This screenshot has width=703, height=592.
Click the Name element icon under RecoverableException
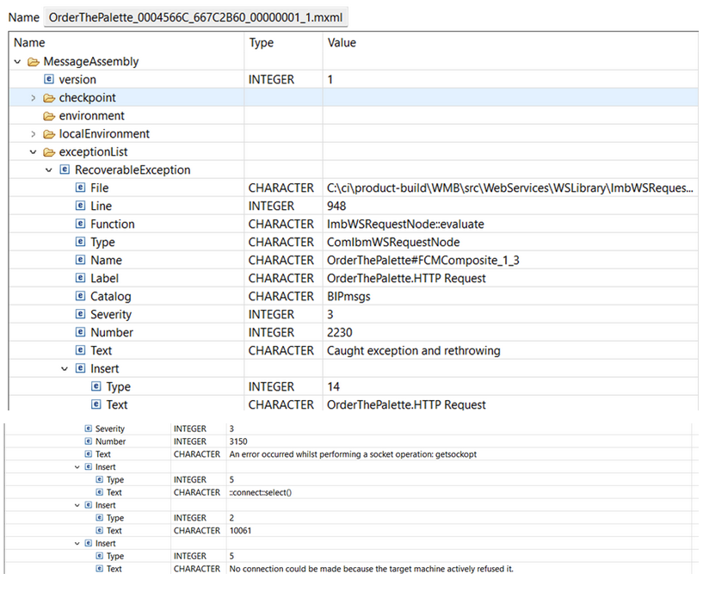point(80,260)
